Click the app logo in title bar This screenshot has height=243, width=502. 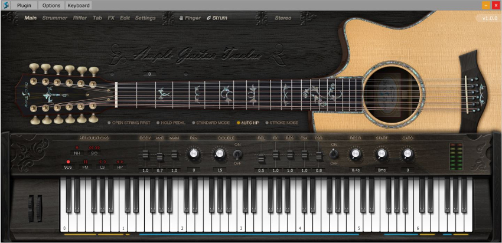(5, 5)
